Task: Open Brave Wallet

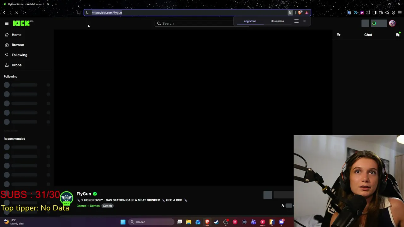Action: (x=381, y=13)
